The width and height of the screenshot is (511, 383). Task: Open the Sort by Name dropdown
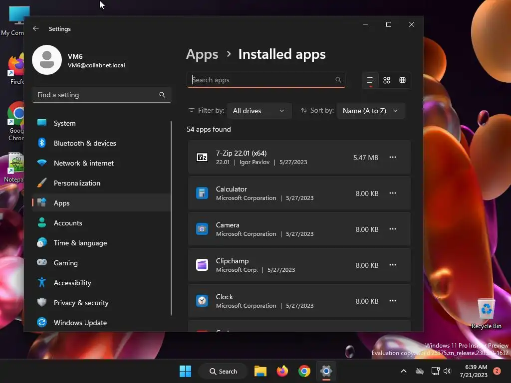(371, 111)
